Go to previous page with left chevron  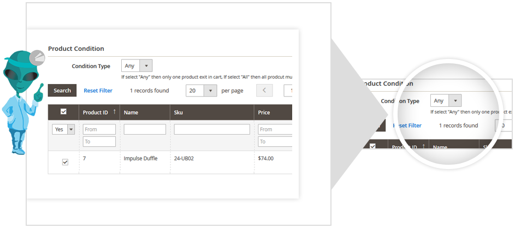(264, 91)
